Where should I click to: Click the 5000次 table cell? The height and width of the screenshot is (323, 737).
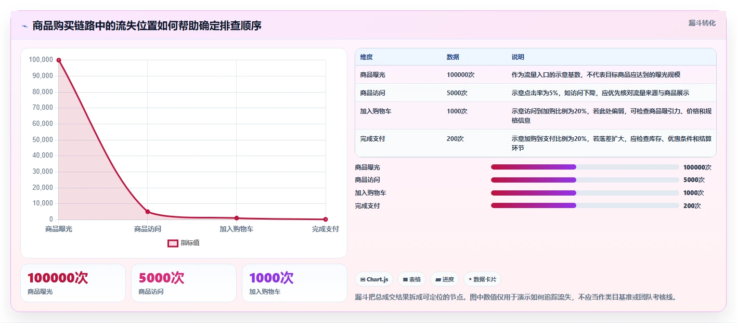[x=457, y=93]
